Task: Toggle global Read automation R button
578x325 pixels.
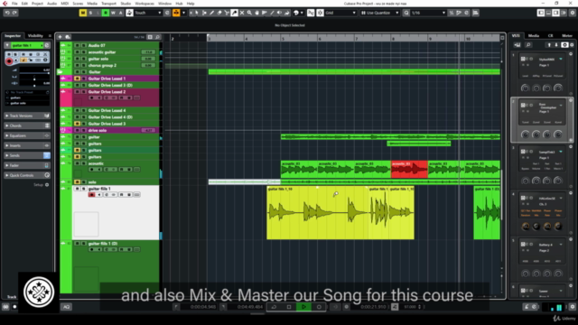Action: (x=106, y=13)
